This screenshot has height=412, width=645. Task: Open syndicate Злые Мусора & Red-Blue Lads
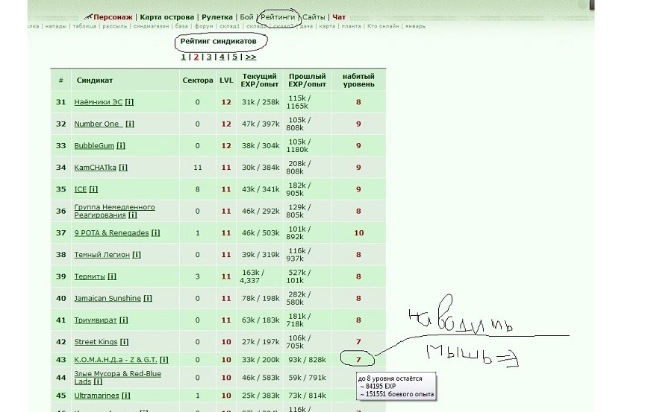point(118,378)
